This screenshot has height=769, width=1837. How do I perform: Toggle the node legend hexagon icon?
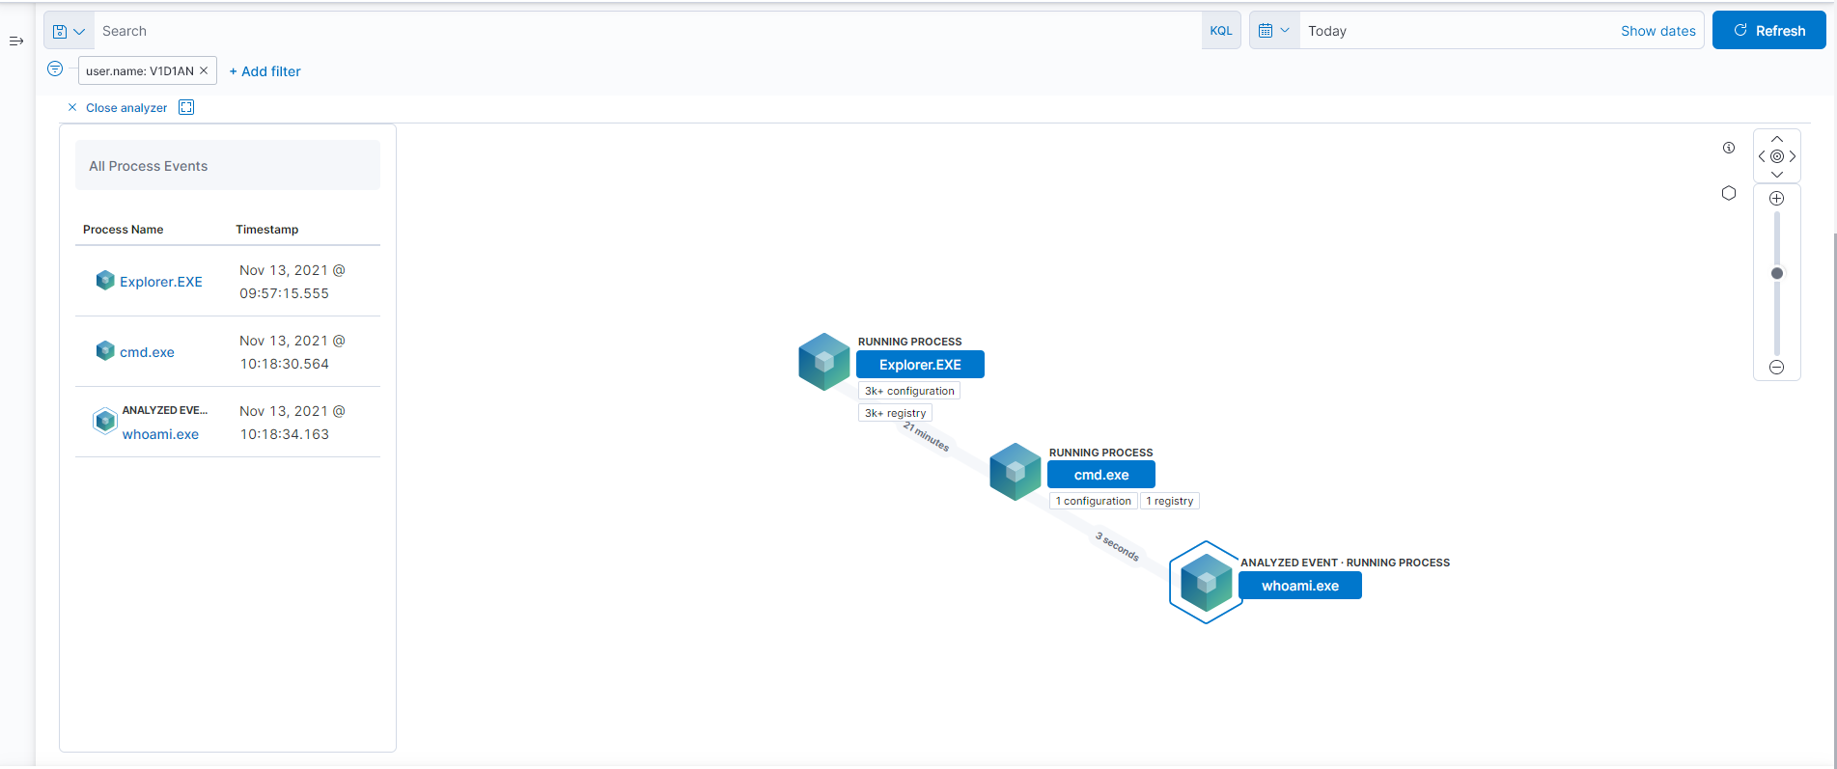(x=1729, y=193)
